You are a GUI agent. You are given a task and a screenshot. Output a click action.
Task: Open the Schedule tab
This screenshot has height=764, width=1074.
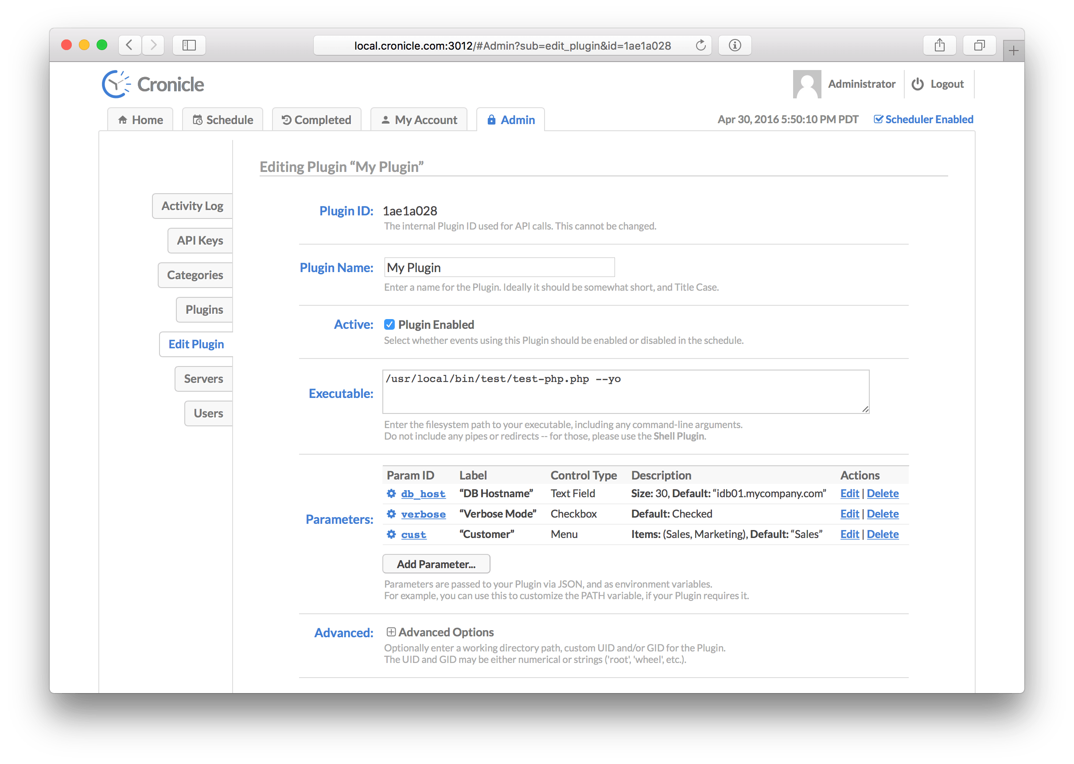click(222, 120)
